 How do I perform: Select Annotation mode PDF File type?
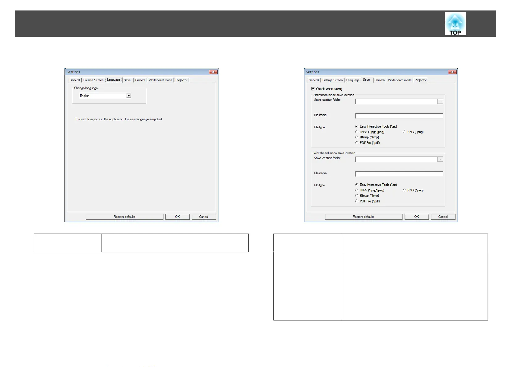coord(357,143)
